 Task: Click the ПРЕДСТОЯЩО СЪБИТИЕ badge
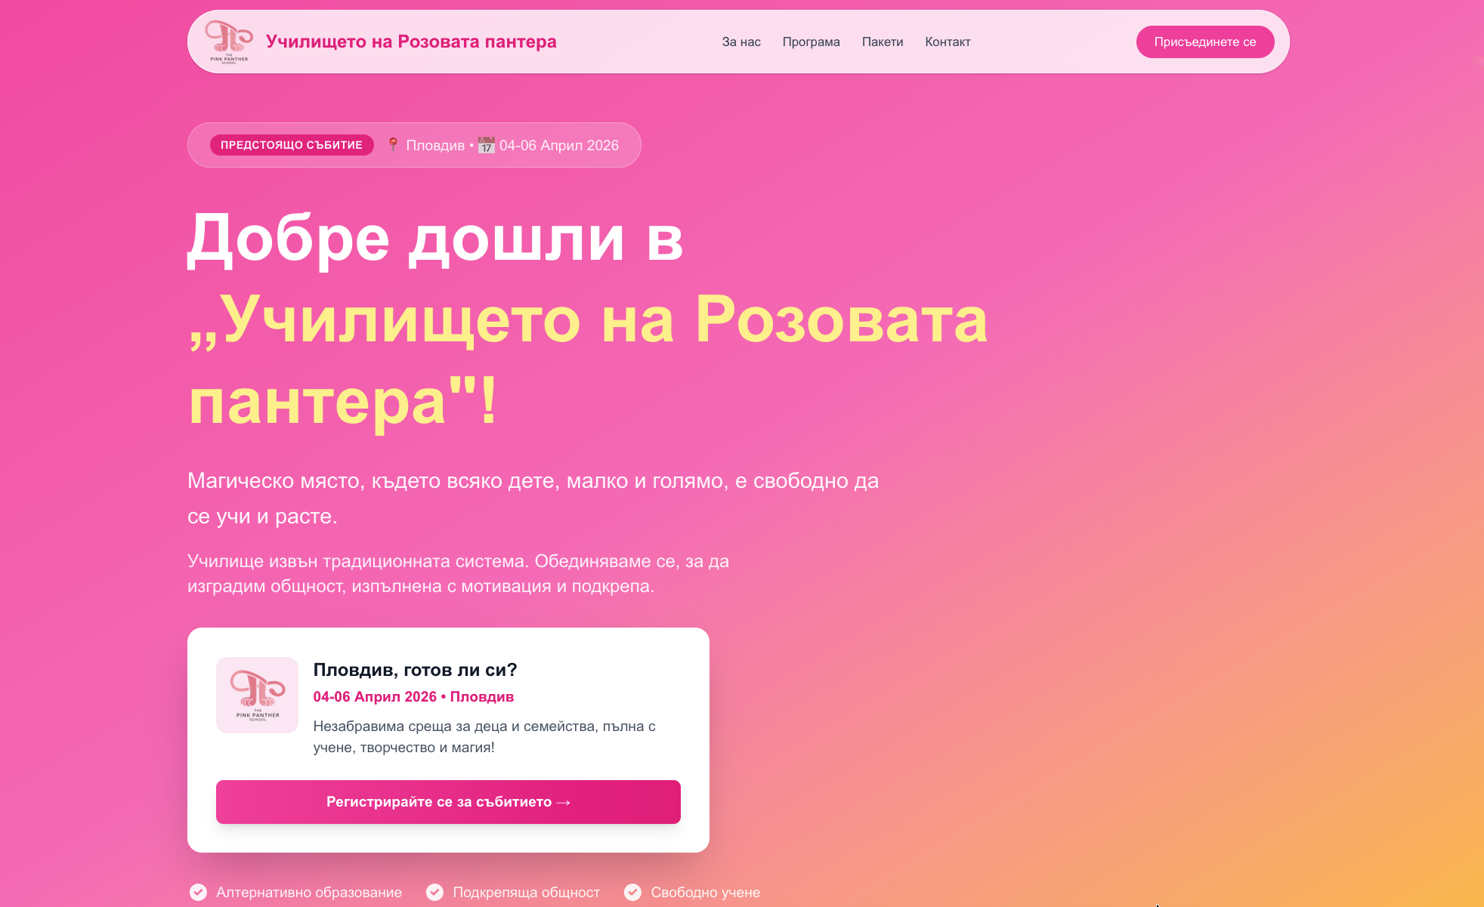(x=292, y=145)
